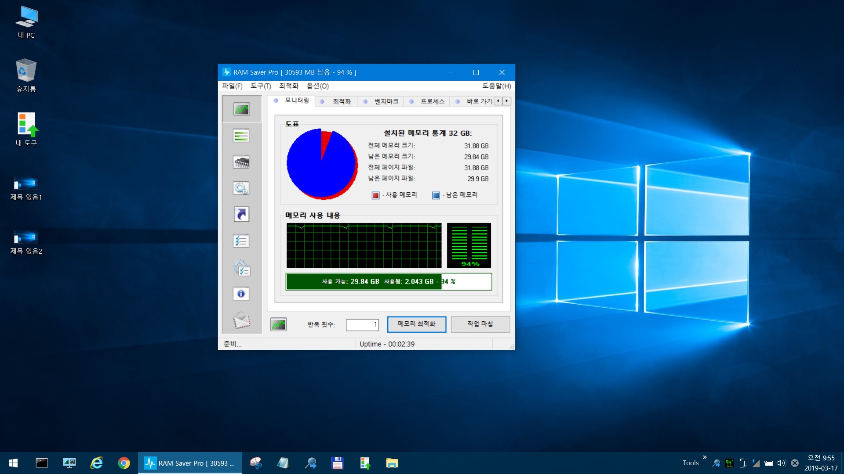This screenshot has height=474, width=844.
Task: Open the RAM chip sidebar icon
Action: click(241, 162)
